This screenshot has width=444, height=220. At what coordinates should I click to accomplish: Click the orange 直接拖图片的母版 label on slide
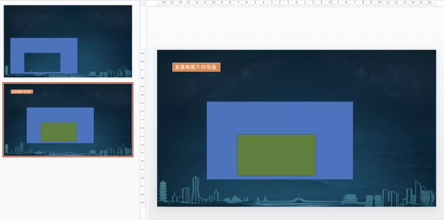(196, 67)
